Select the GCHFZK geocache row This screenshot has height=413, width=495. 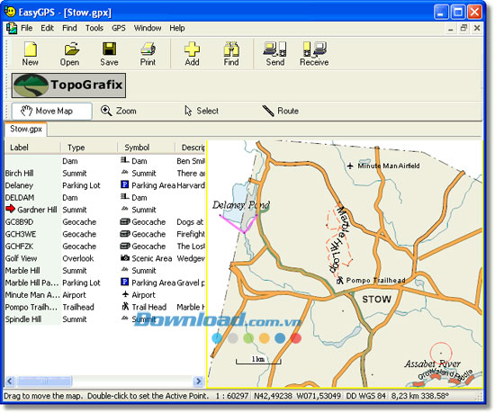point(105,247)
